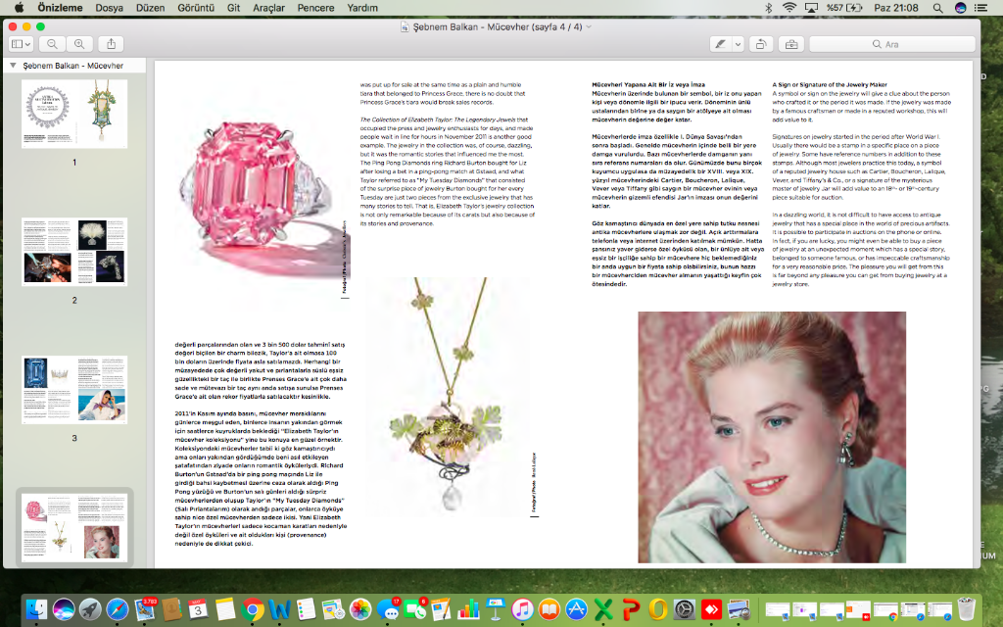Open the highlight color dropdown arrow
This screenshot has height=627, width=1003.
pos(738,44)
